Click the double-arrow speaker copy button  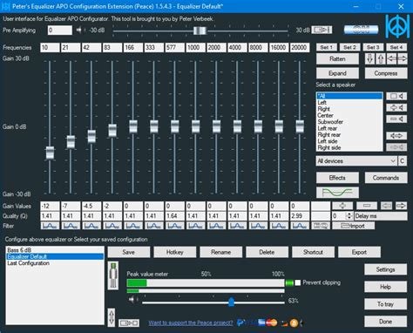(396, 136)
